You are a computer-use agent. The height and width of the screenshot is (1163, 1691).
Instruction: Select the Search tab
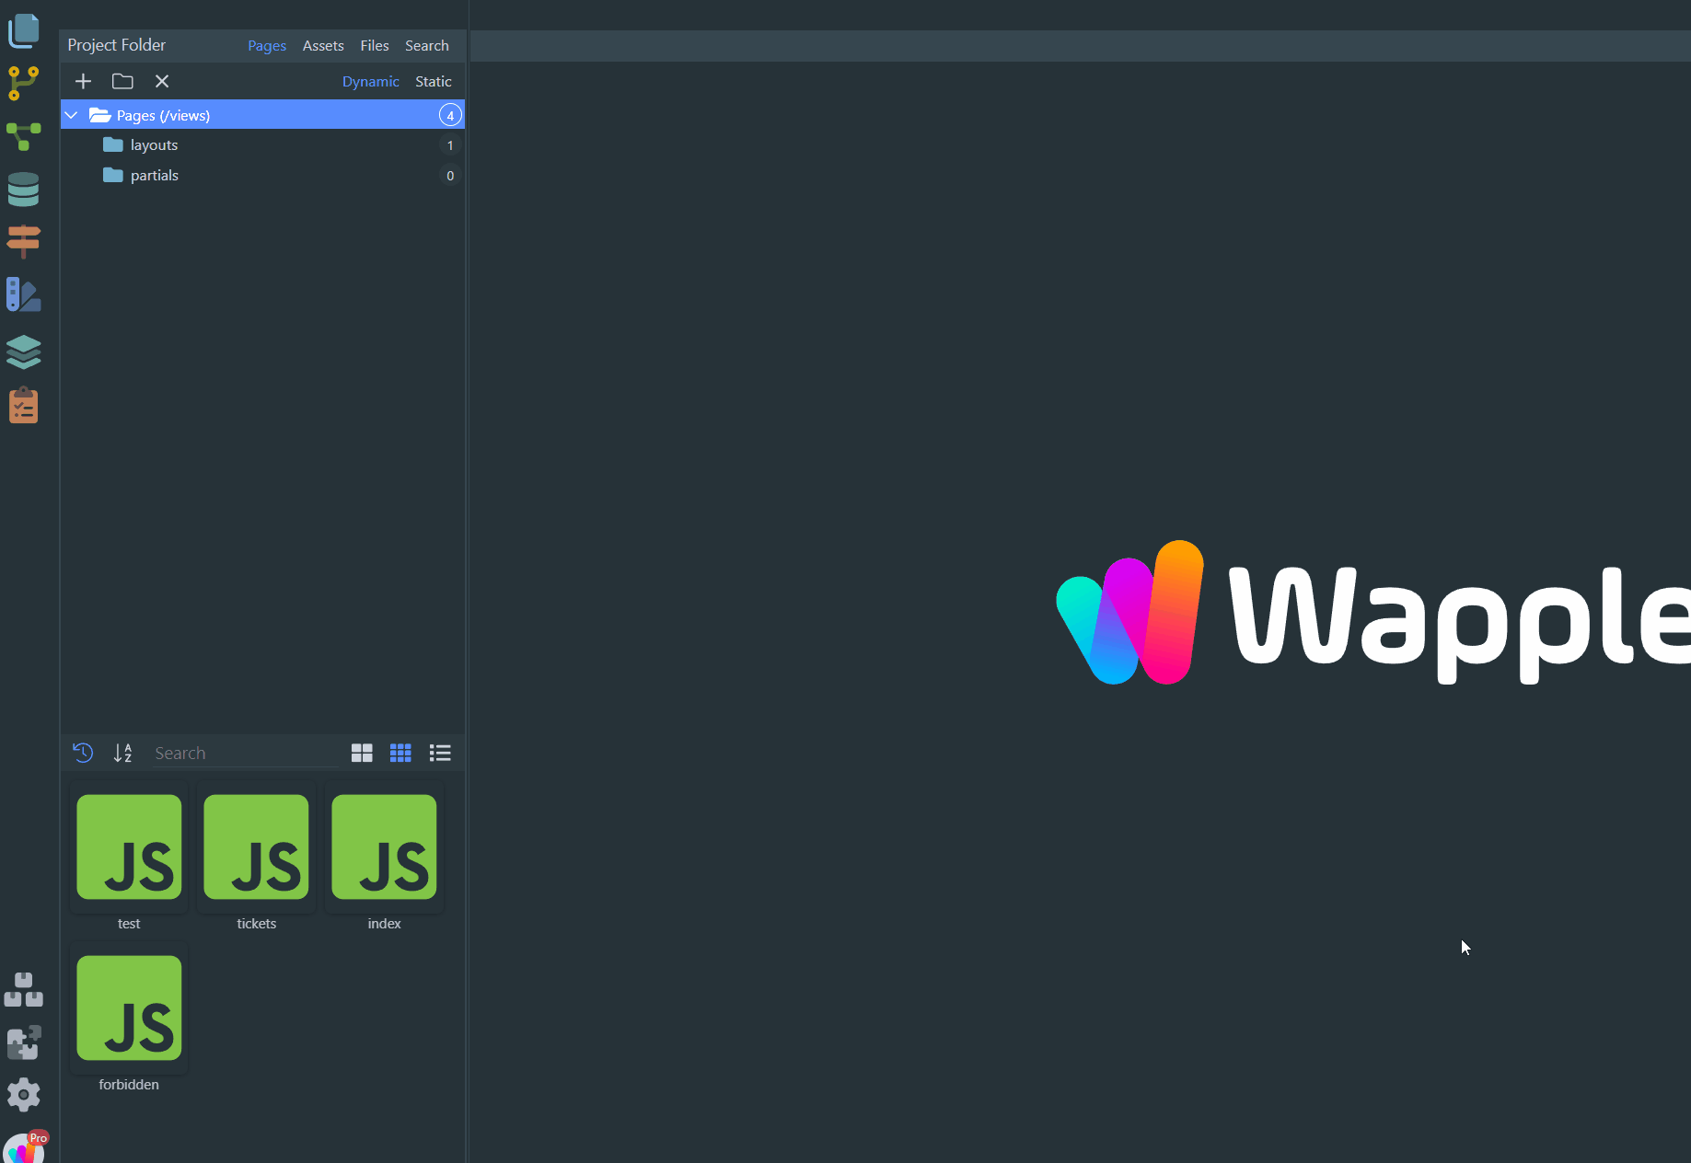point(427,45)
